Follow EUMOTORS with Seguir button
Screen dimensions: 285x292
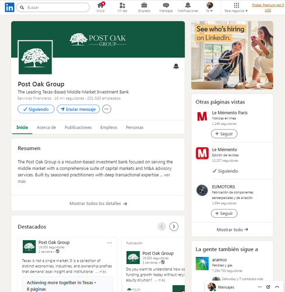point(224,213)
